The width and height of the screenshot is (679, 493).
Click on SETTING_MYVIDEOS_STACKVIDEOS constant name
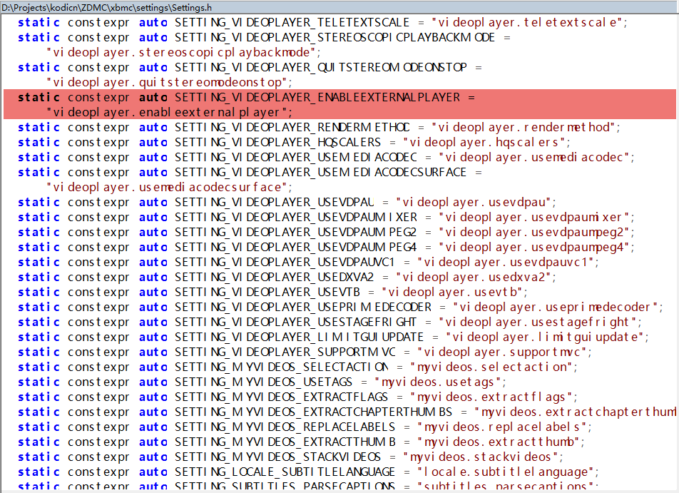tap(278, 457)
